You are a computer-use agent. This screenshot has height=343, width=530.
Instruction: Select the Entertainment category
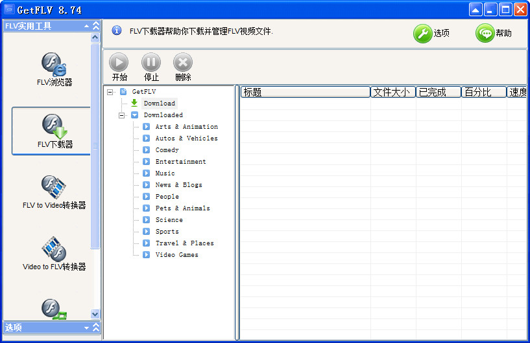tap(180, 162)
